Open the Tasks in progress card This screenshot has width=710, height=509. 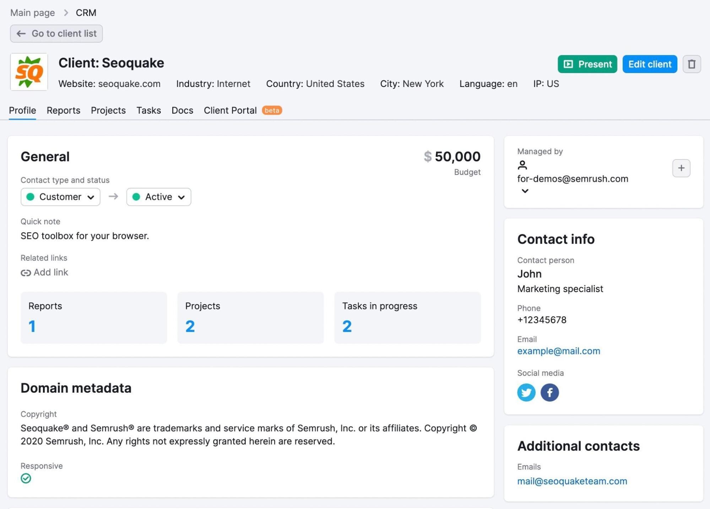[407, 318]
